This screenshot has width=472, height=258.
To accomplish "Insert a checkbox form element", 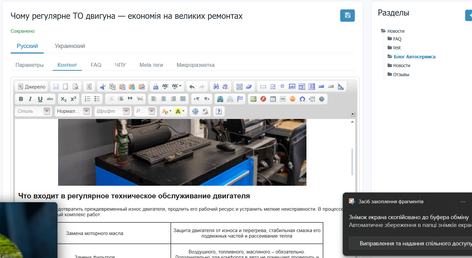I will 273,87.
